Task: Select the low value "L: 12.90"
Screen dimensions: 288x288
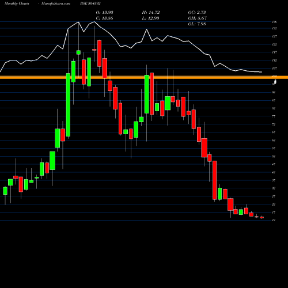Action: click(150, 18)
